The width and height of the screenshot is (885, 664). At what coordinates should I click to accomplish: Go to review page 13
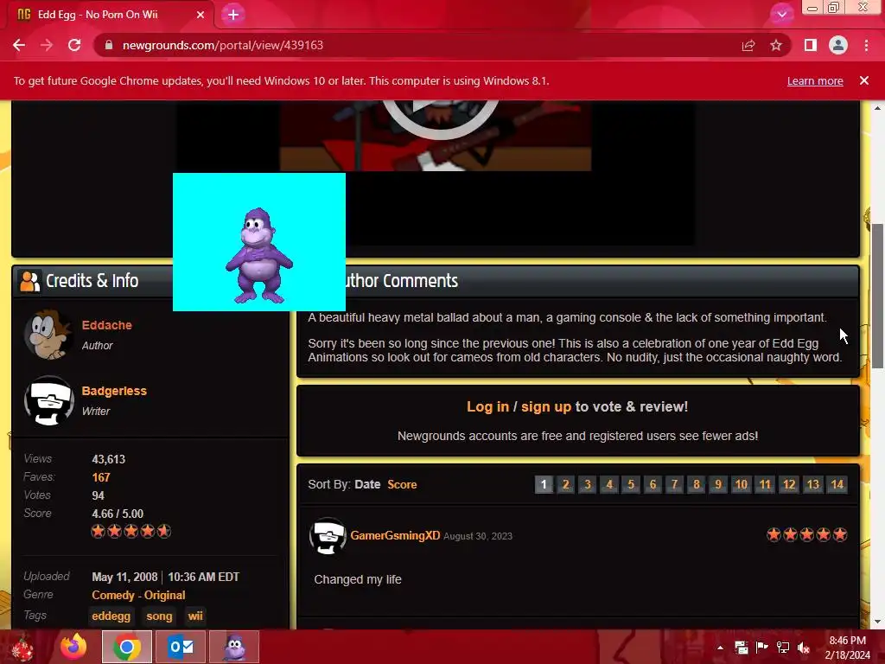coord(812,484)
